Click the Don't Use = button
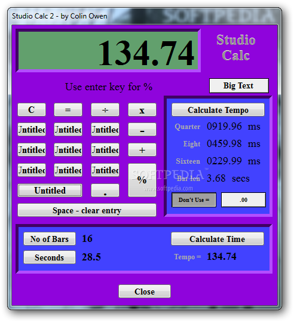This screenshot has width=294, height=322. [x=194, y=200]
